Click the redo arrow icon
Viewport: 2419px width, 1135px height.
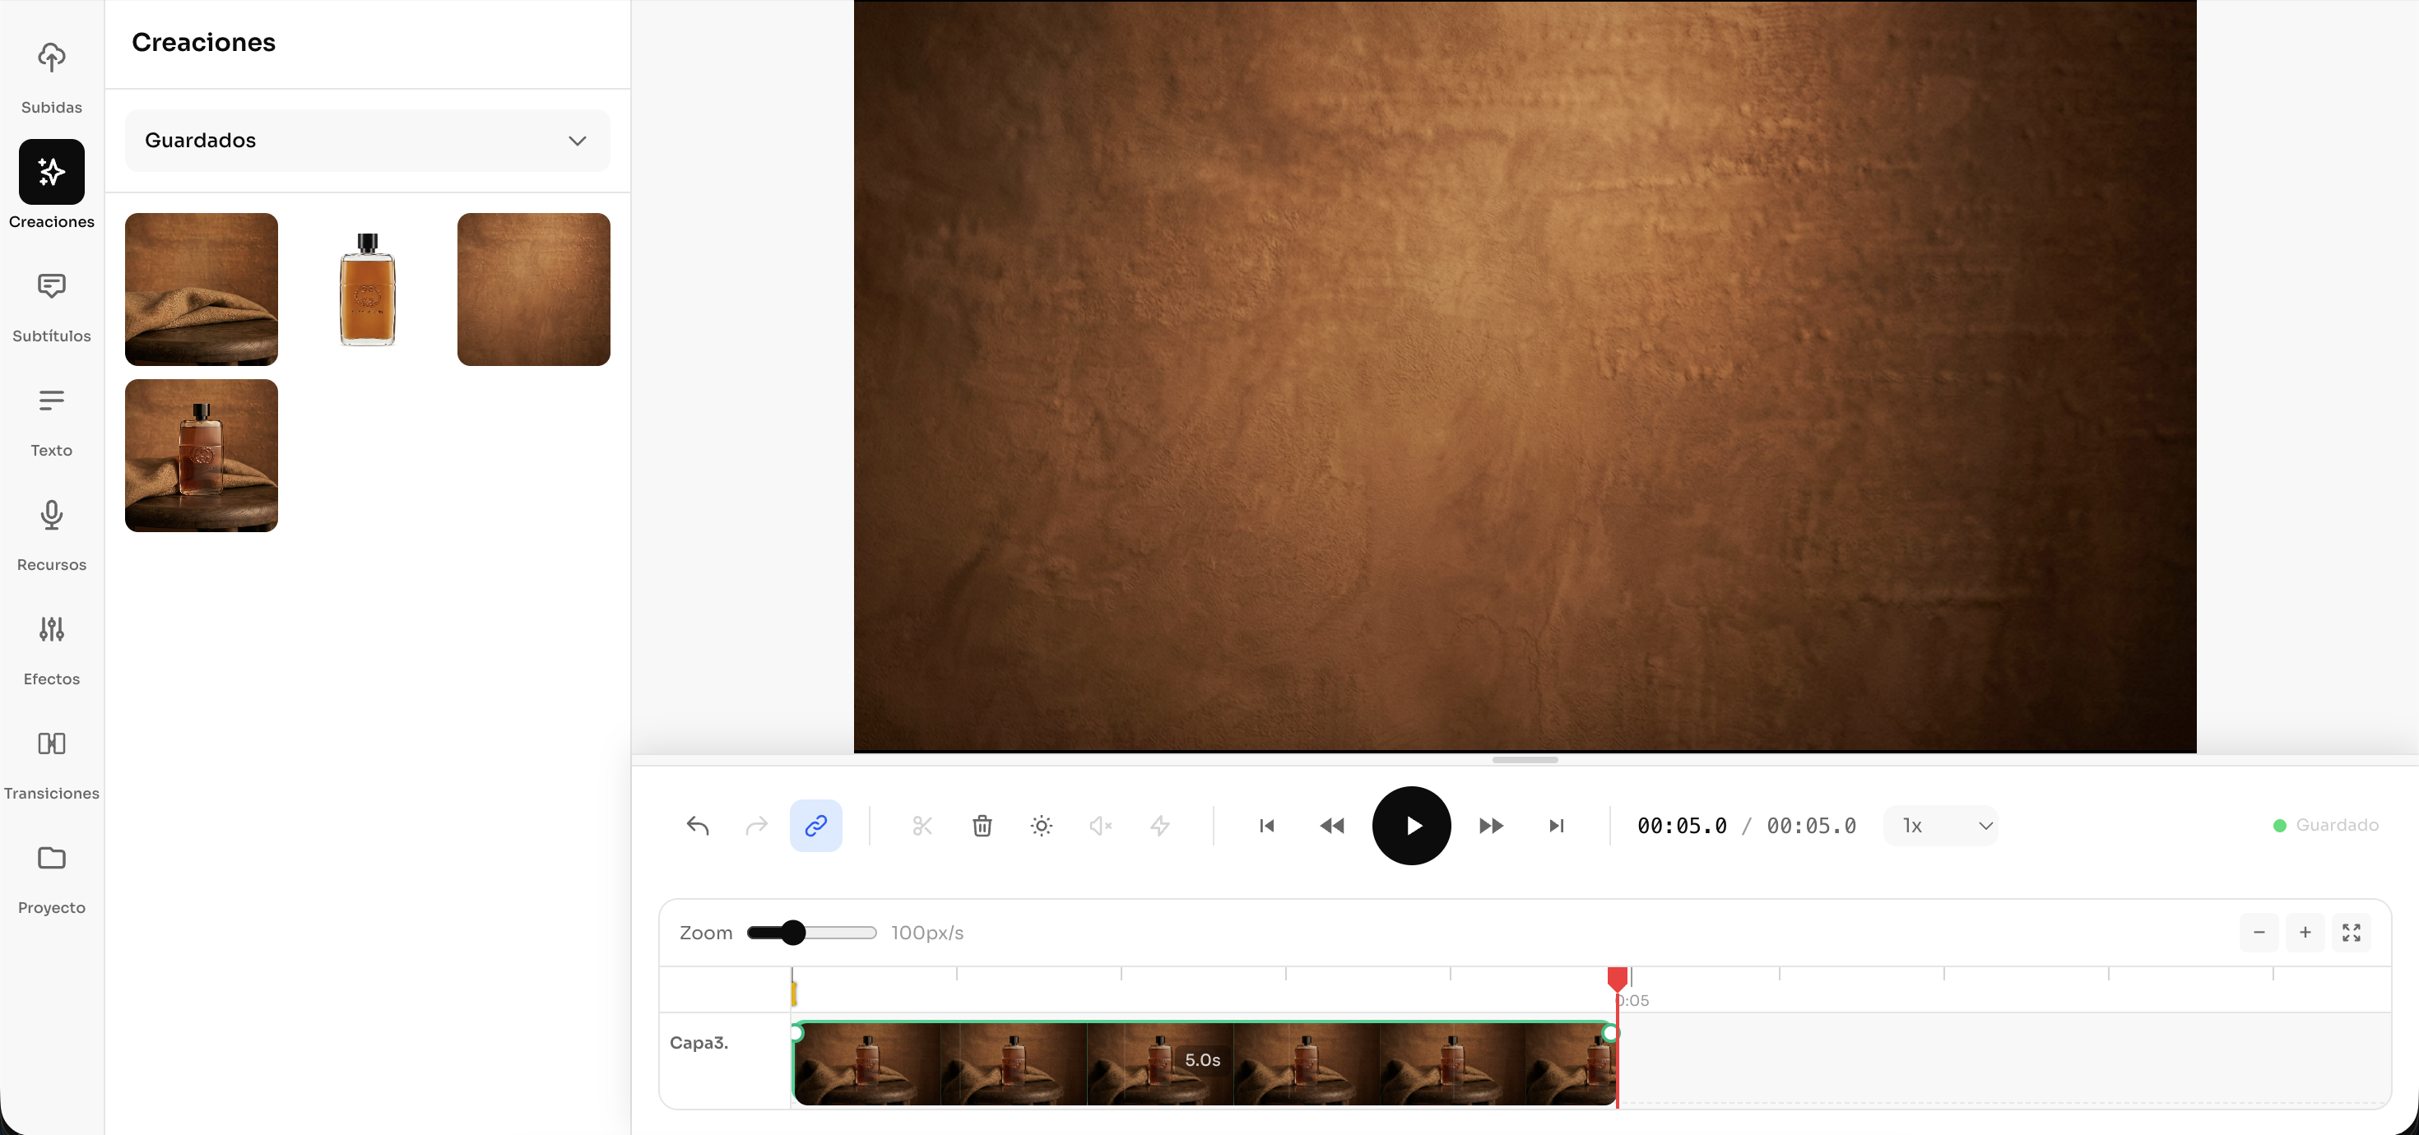coord(756,825)
